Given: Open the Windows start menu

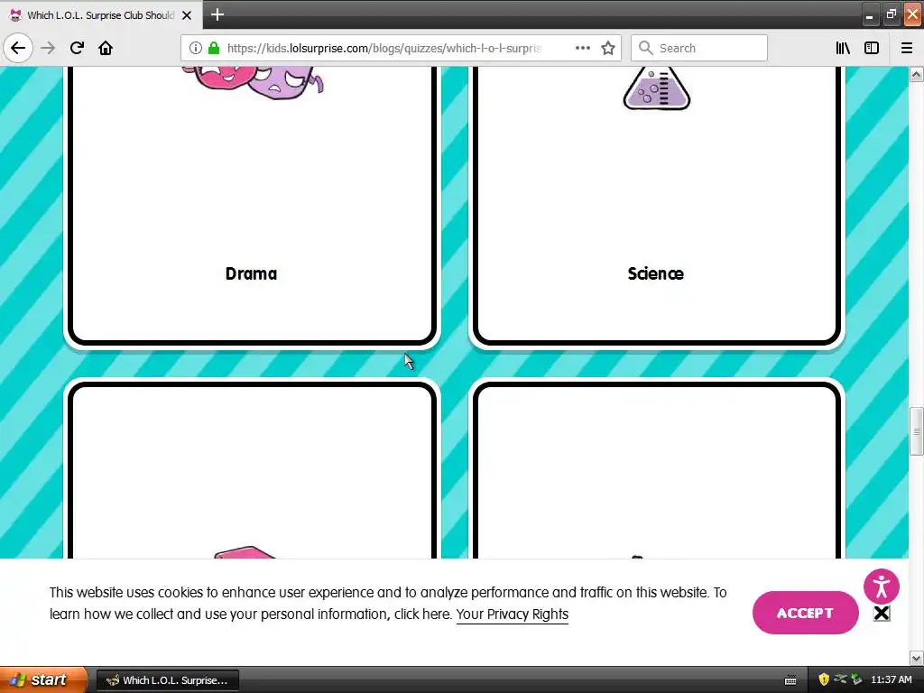Looking at the screenshot, I should [x=42, y=680].
